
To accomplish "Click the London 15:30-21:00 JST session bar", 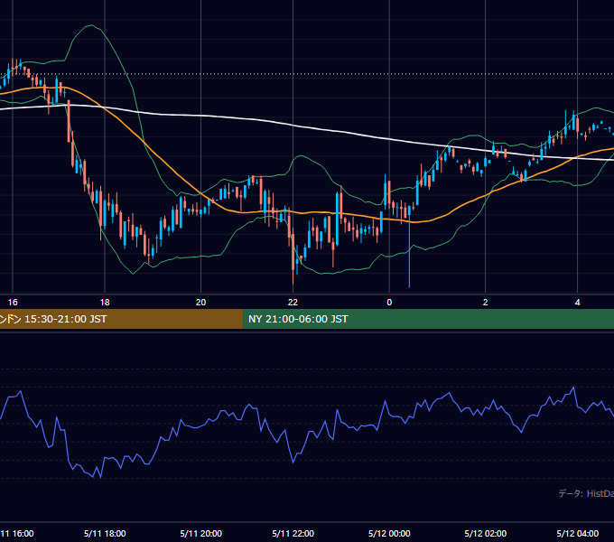I will point(121,319).
